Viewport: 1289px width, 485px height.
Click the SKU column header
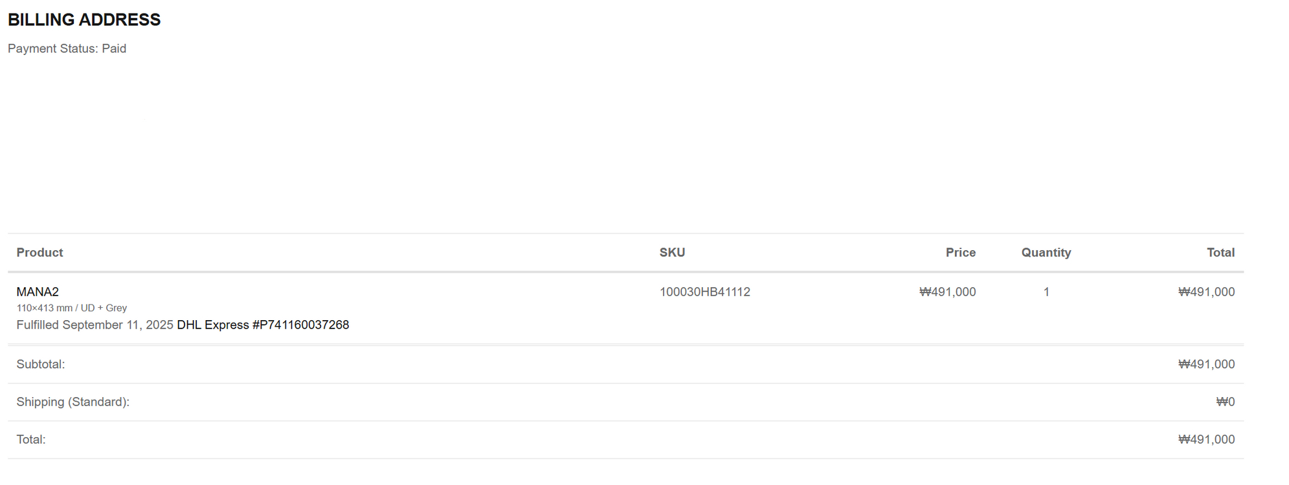click(x=672, y=252)
